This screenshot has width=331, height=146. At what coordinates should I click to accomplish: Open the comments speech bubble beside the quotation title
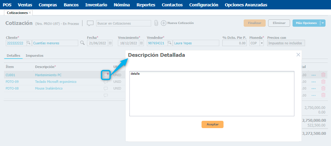point(90,23)
